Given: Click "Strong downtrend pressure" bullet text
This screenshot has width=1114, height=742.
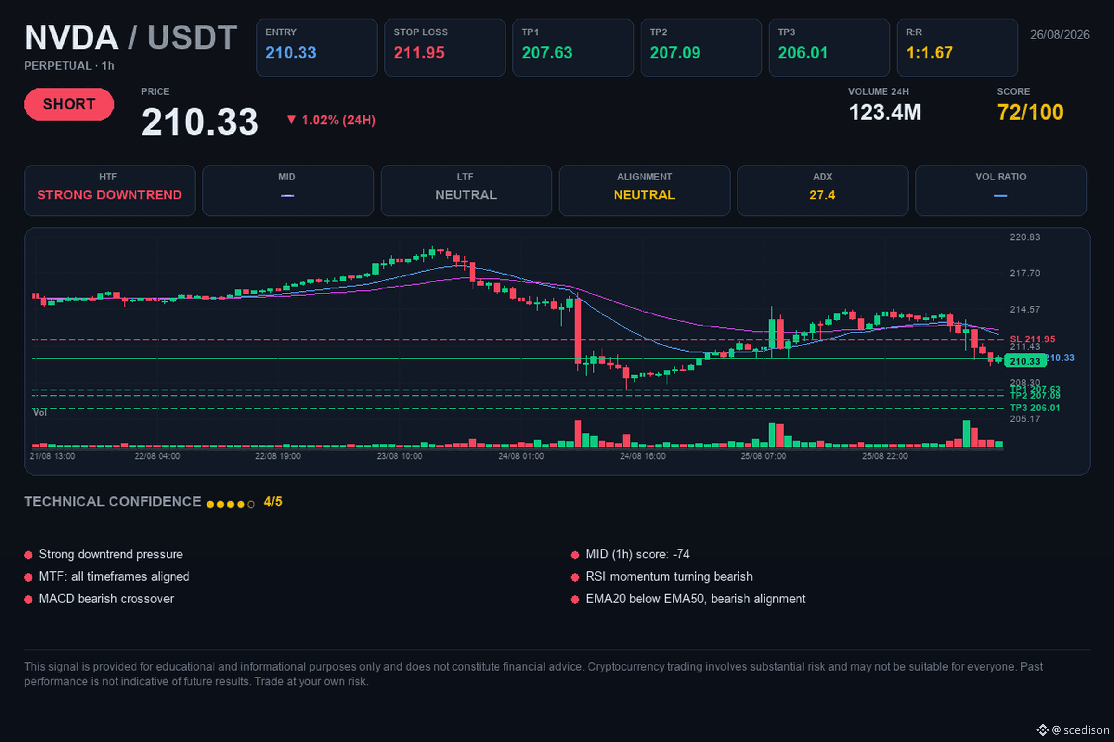Looking at the screenshot, I should (x=111, y=555).
